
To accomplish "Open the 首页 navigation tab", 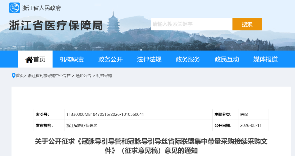I will tap(35, 59).
